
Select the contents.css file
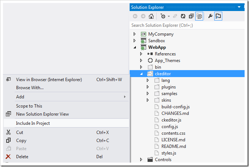tap(173, 133)
